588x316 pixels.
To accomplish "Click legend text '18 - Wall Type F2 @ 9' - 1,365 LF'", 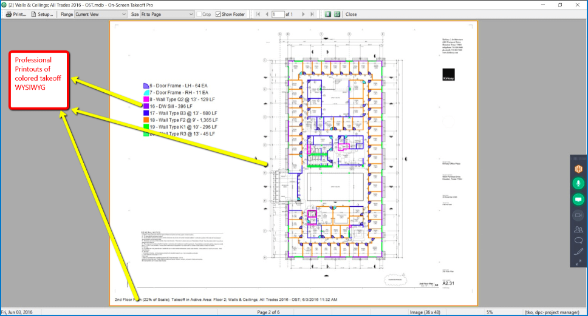I will tap(183, 120).
